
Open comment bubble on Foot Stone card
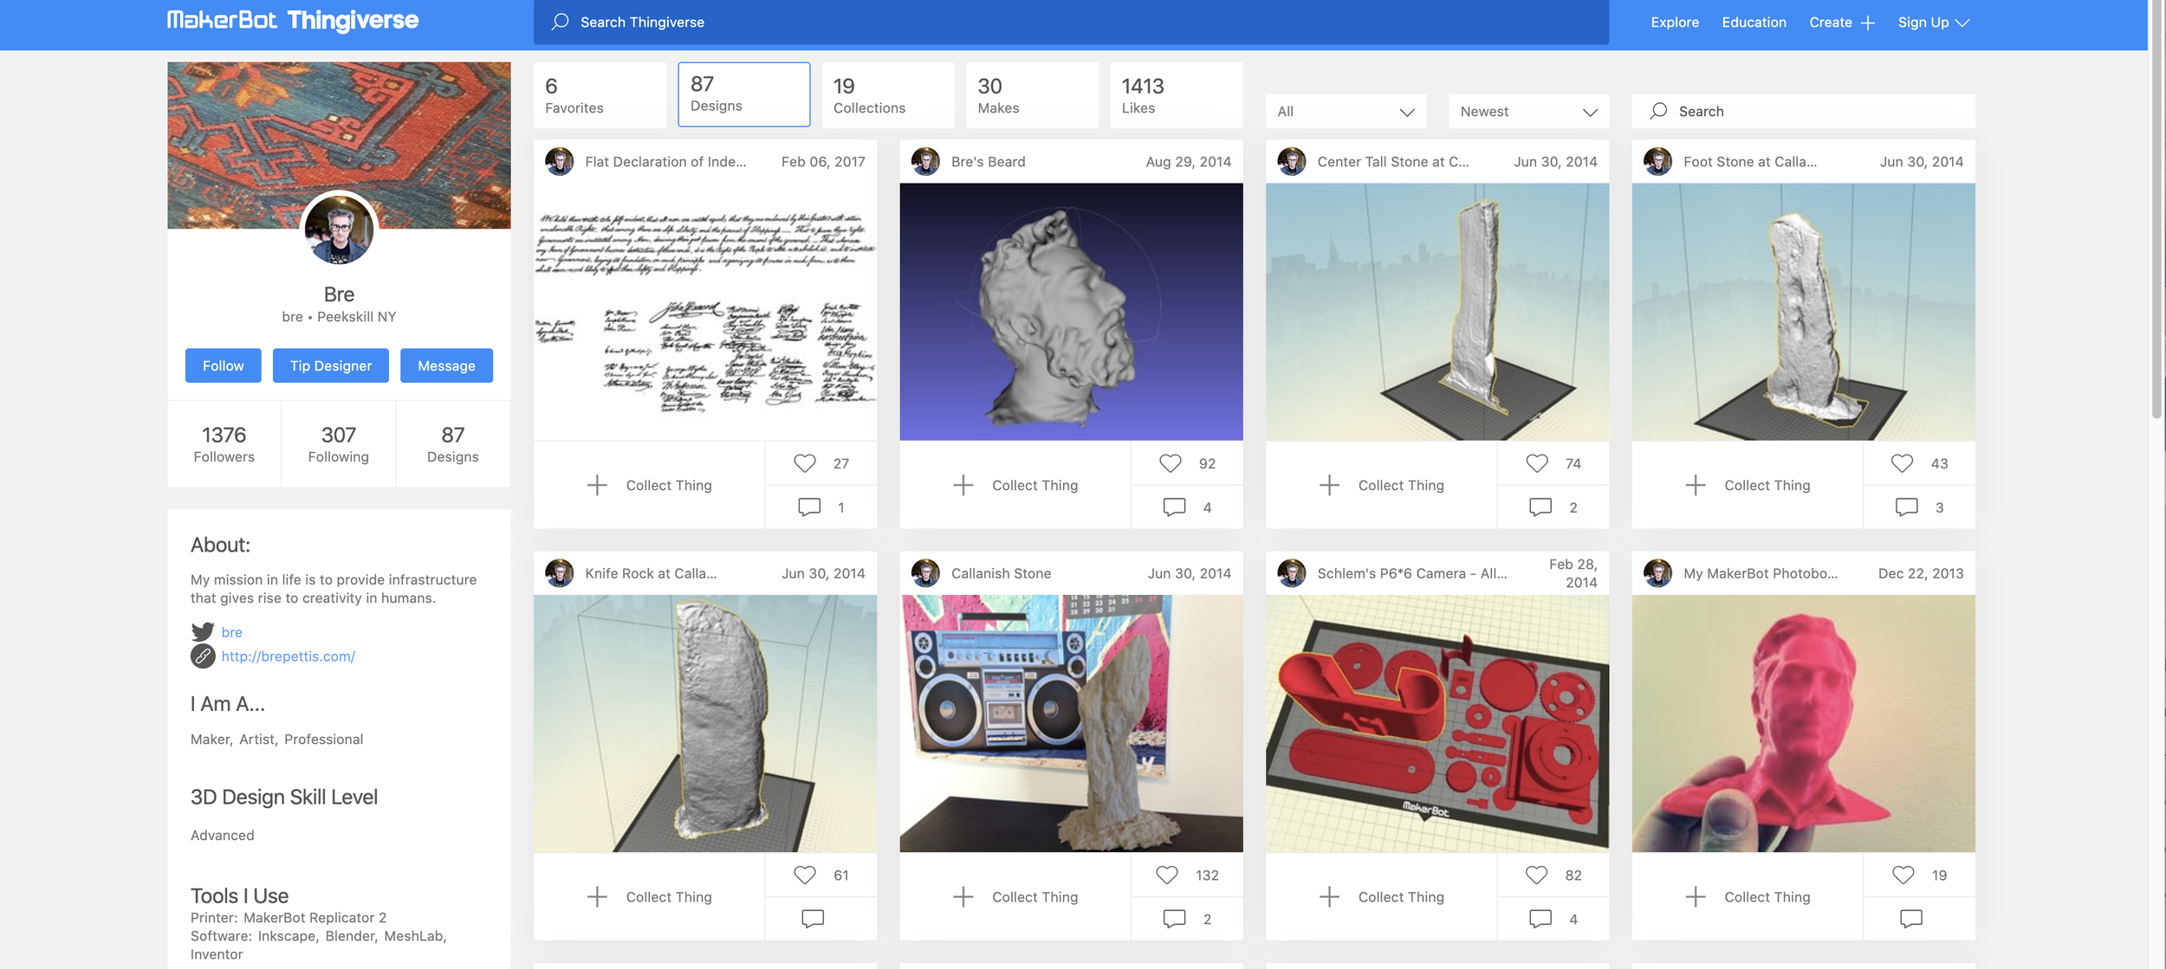pos(1906,507)
